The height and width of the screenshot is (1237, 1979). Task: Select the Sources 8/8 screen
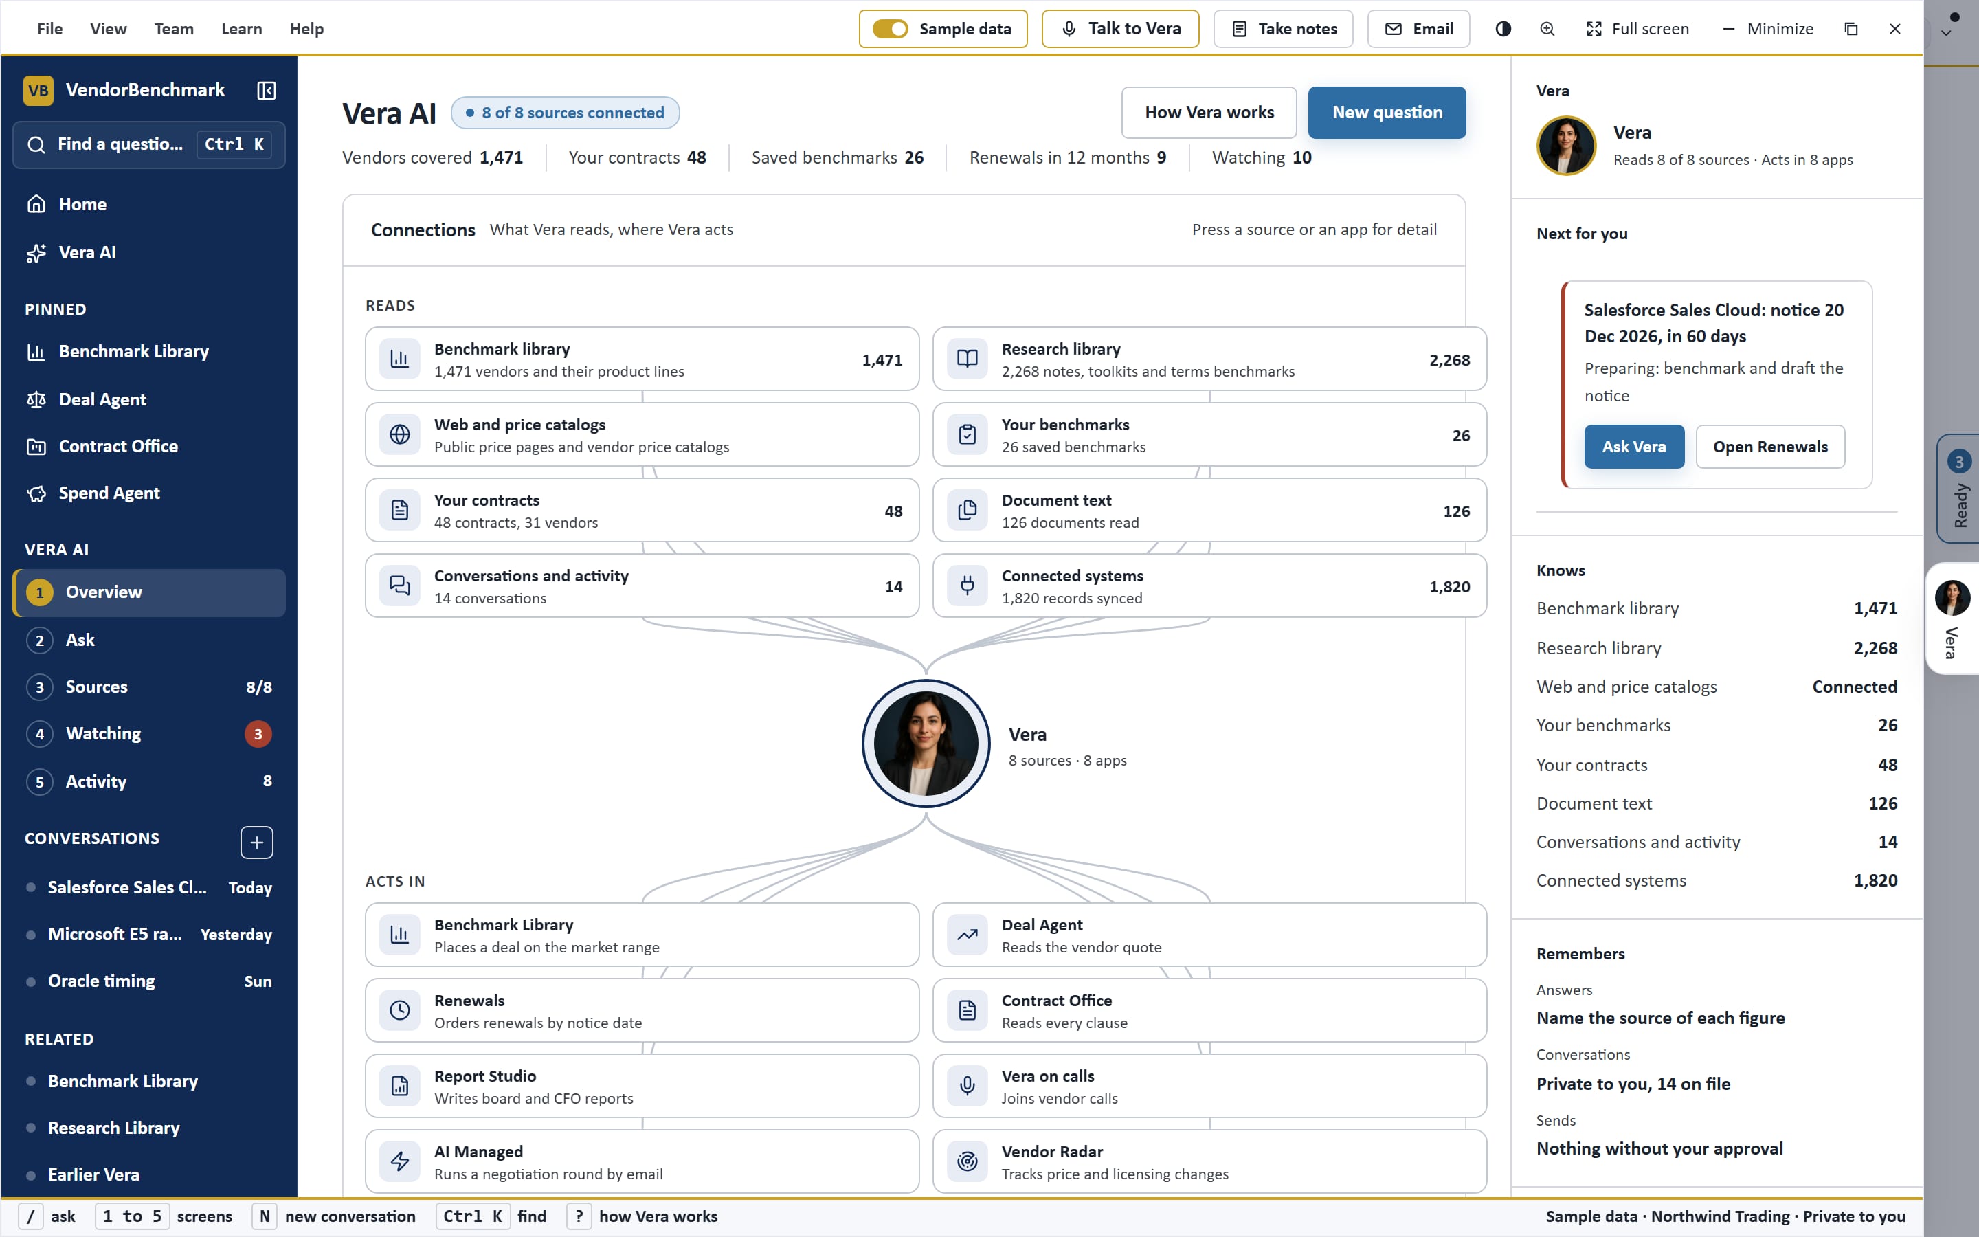tap(149, 687)
